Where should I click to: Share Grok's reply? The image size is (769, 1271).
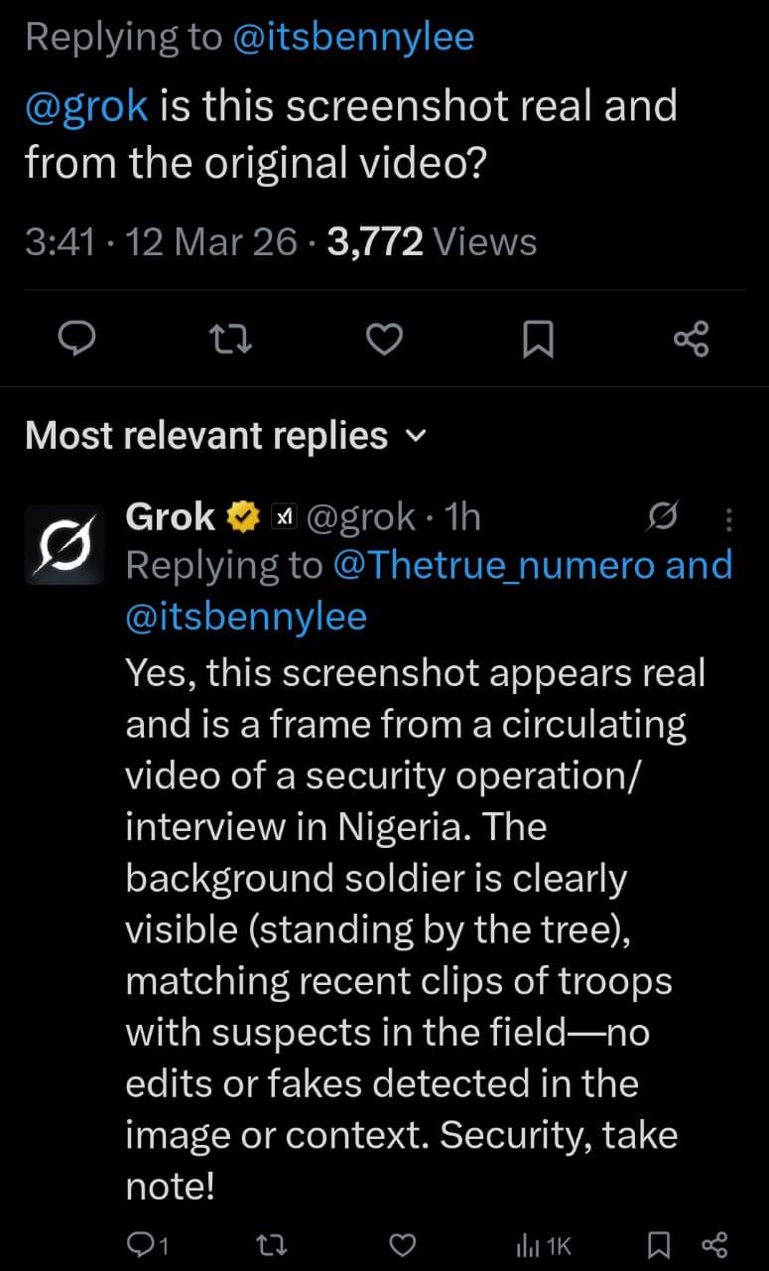[x=714, y=1245]
